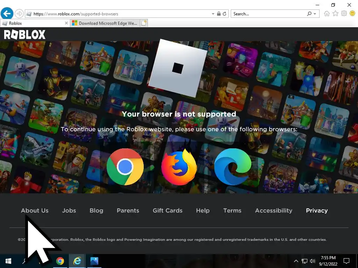This screenshot has height=268, width=358.
Task: Open the Windows Start menu
Action: 8,261
